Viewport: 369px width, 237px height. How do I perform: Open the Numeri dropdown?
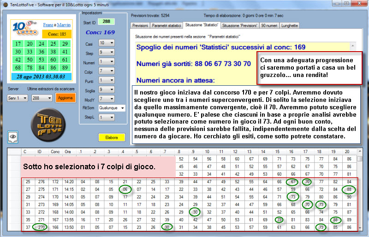click(x=107, y=61)
